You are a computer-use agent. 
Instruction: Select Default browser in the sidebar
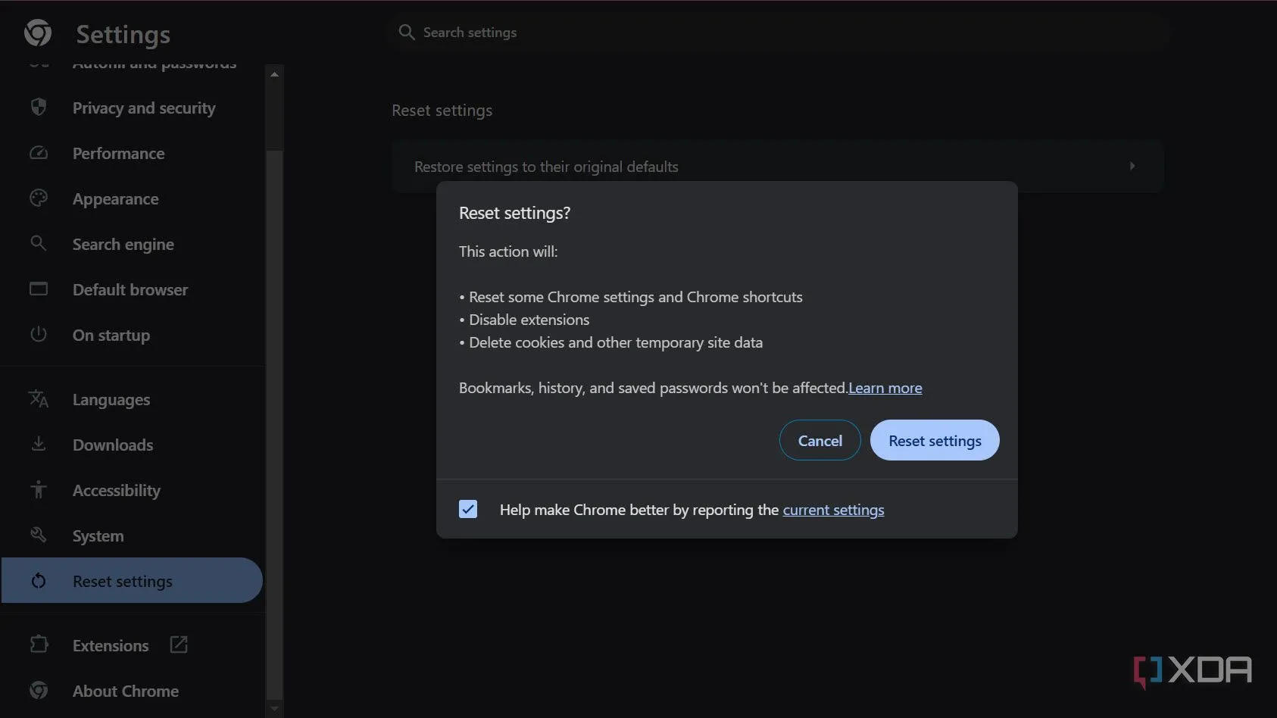click(130, 289)
